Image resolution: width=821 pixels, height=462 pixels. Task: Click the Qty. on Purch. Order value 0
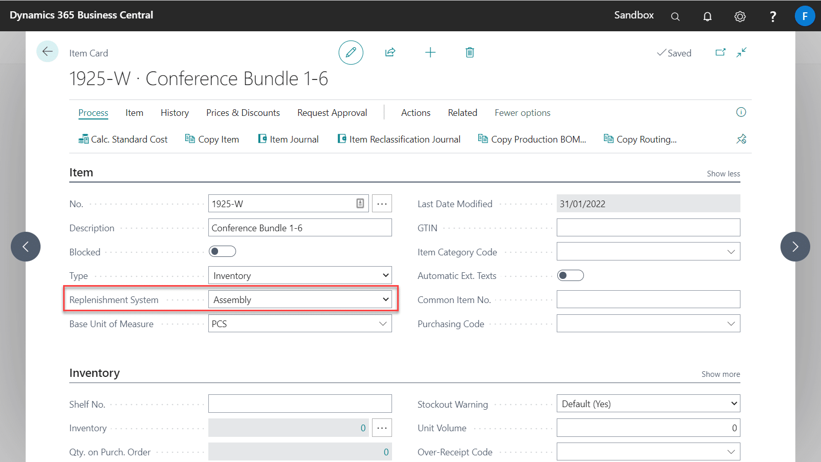[386, 452]
